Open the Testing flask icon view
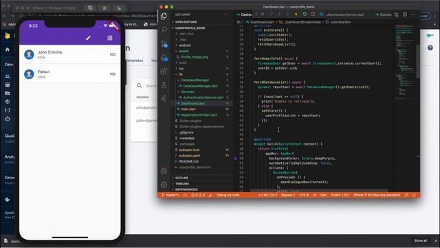Screen dimensions: 440x248 [164, 85]
